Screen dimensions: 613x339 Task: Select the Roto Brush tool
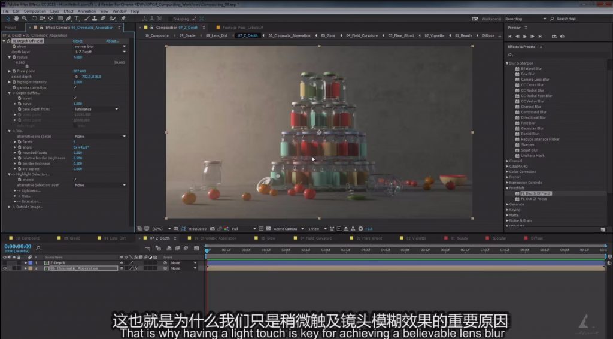click(113, 19)
